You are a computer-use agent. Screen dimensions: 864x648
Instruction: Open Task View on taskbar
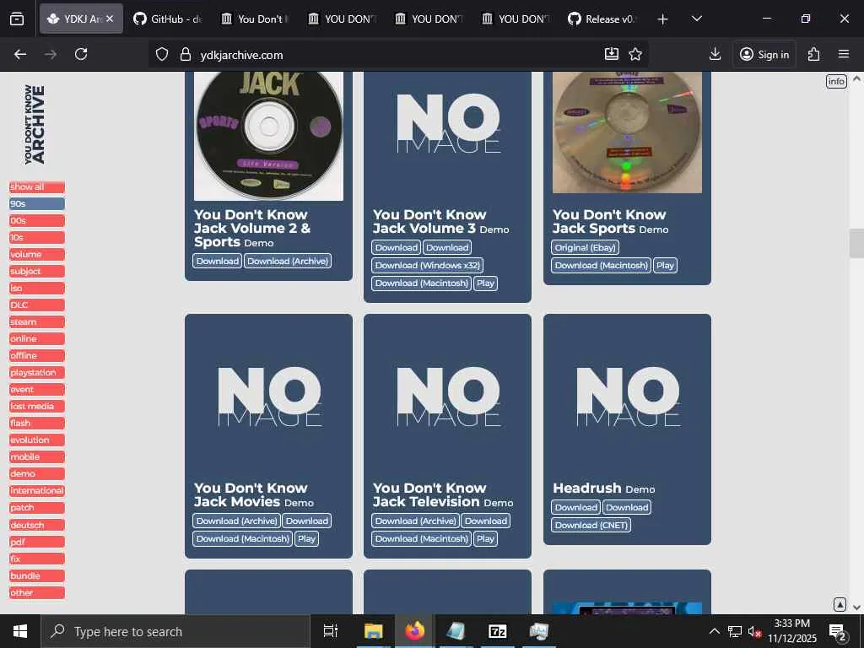click(x=330, y=631)
